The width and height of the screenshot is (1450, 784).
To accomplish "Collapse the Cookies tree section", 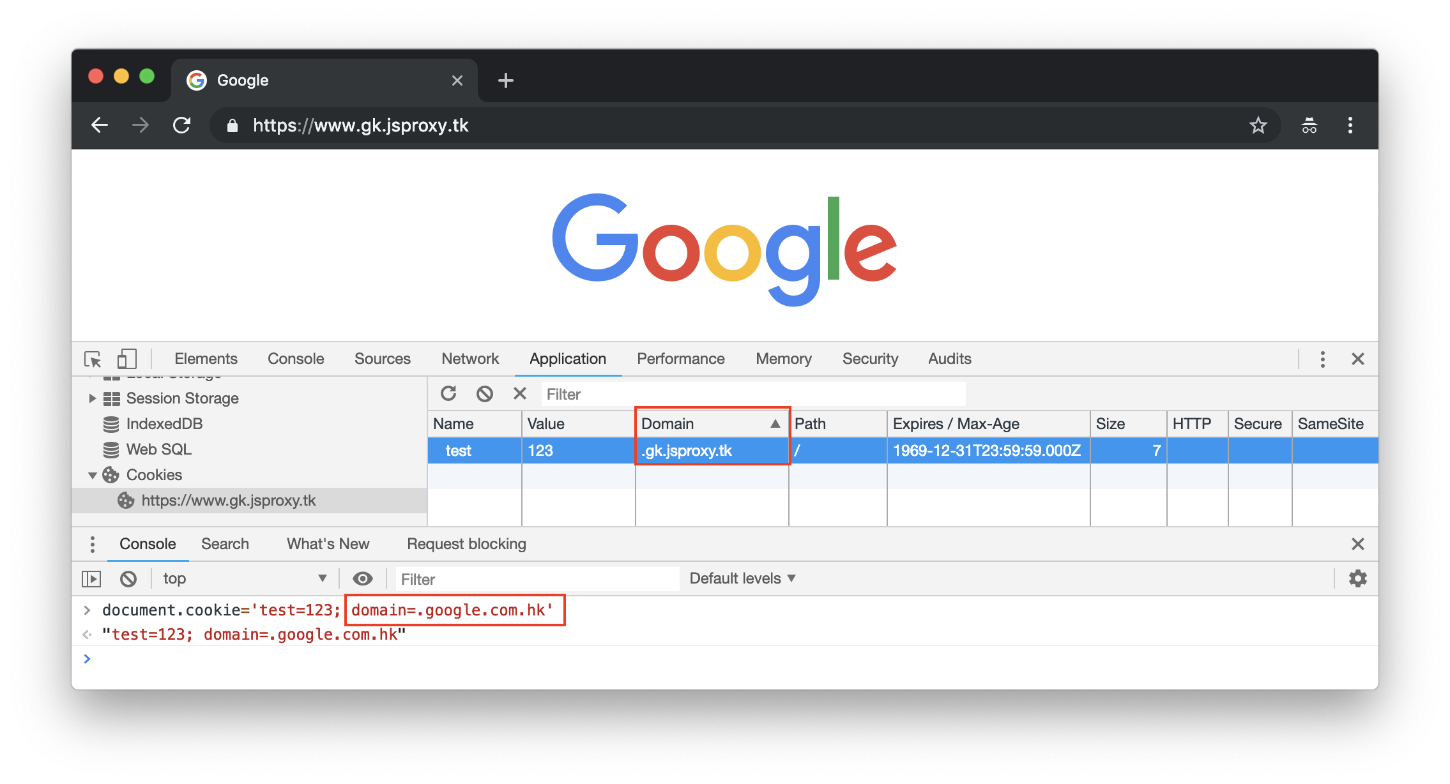I will [x=93, y=475].
